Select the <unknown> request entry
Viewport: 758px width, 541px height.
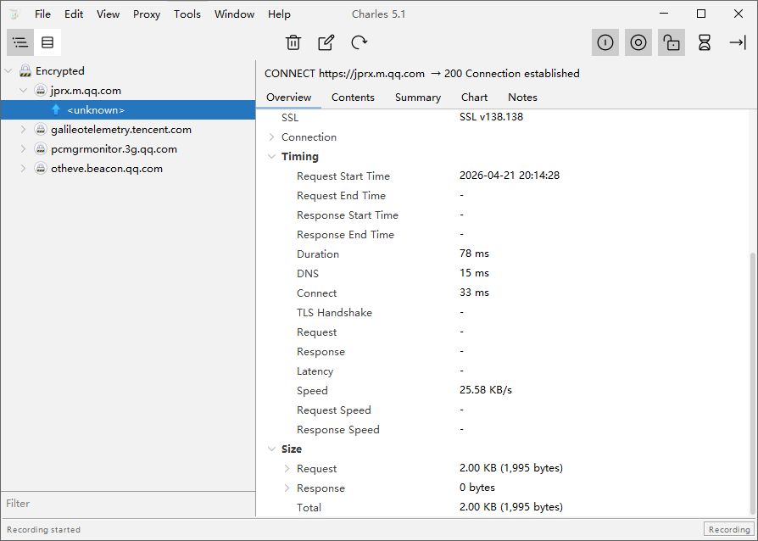[x=96, y=110]
